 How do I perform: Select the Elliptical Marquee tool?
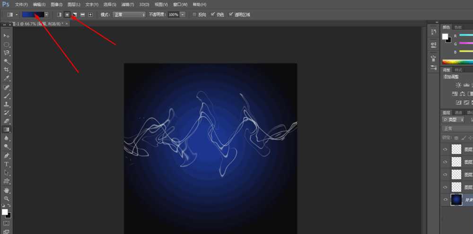6,44
